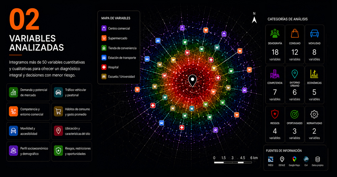Click the Google Maps source icon
This screenshot has height=177, width=337.
click(x=294, y=159)
